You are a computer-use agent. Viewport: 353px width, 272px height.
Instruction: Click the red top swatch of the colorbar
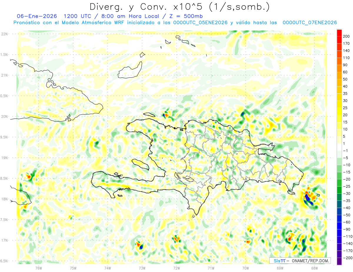pyautogui.click(x=339, y=33)
